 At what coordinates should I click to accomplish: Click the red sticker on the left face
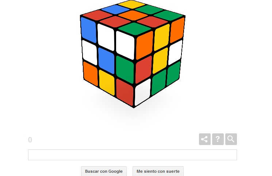[x=125, y=92]
